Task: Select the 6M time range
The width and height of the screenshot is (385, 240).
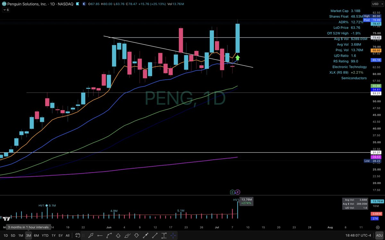Action: tap(36, 236)
